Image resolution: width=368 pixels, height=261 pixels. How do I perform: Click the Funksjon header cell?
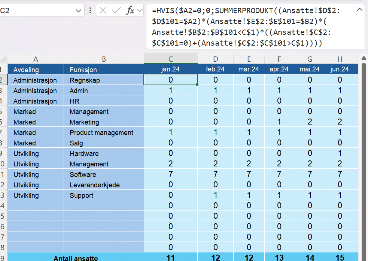click(104, 70)
